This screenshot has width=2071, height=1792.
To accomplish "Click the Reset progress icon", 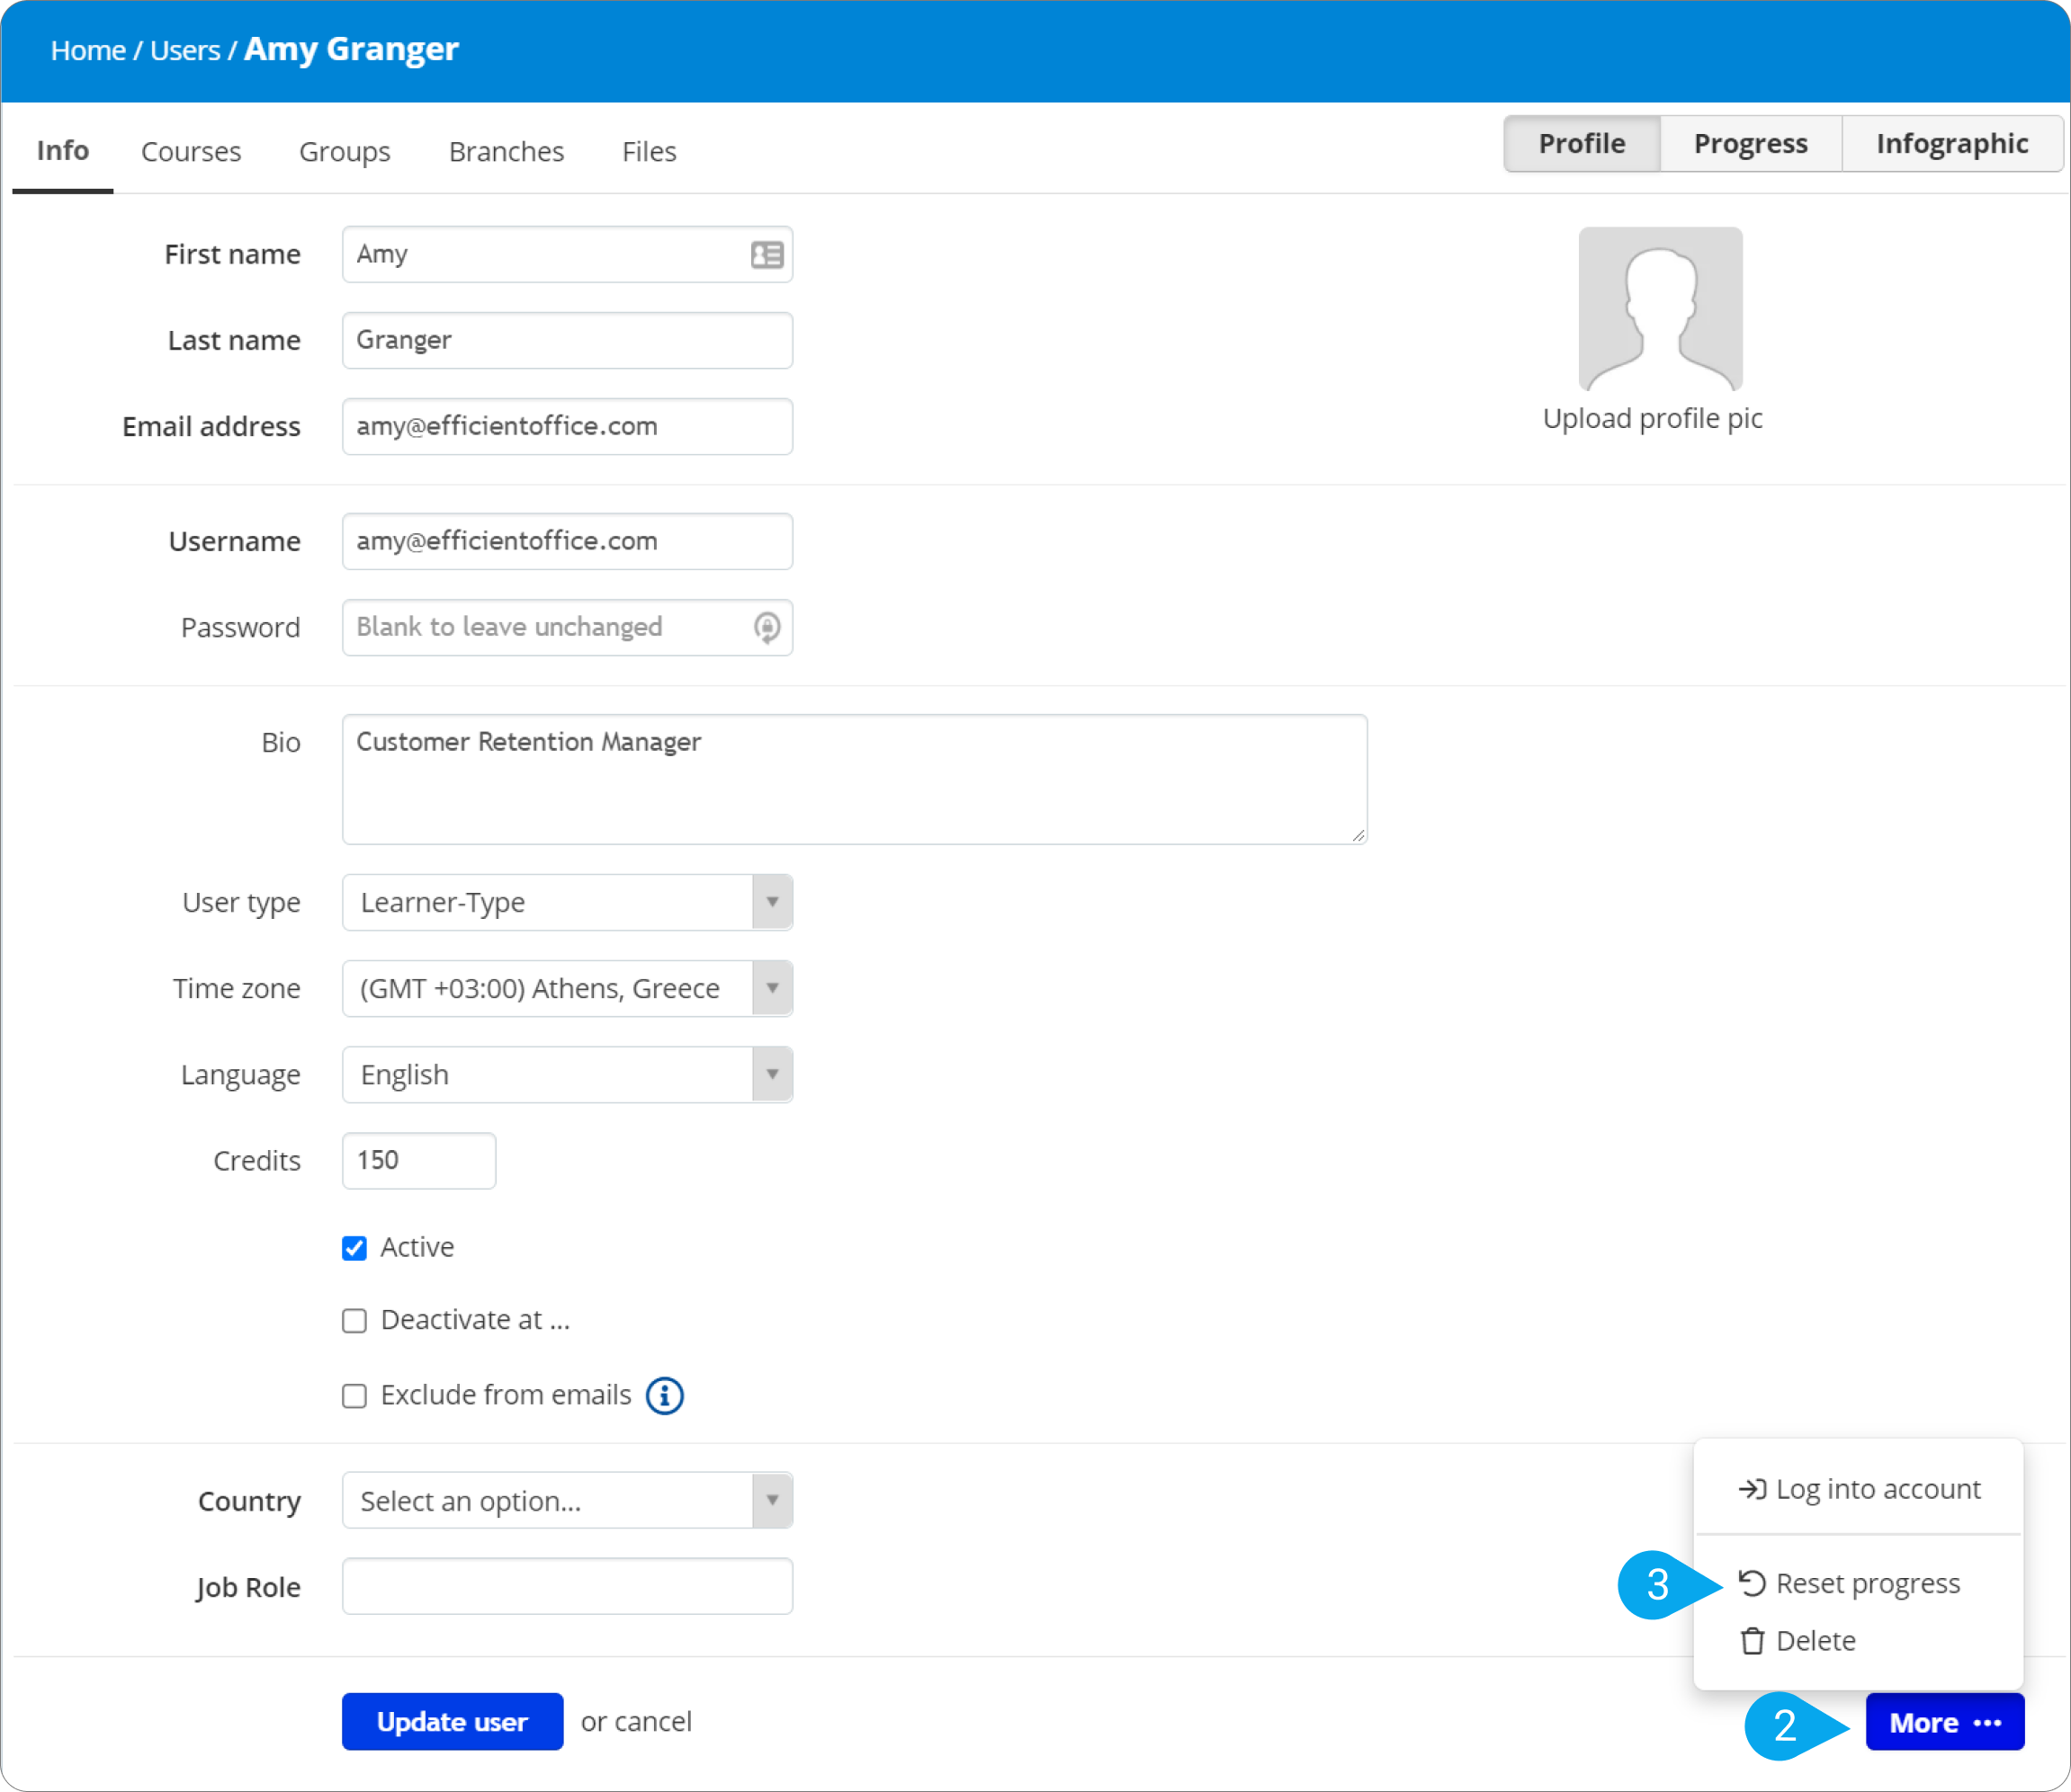I will coord(1750,1583).
